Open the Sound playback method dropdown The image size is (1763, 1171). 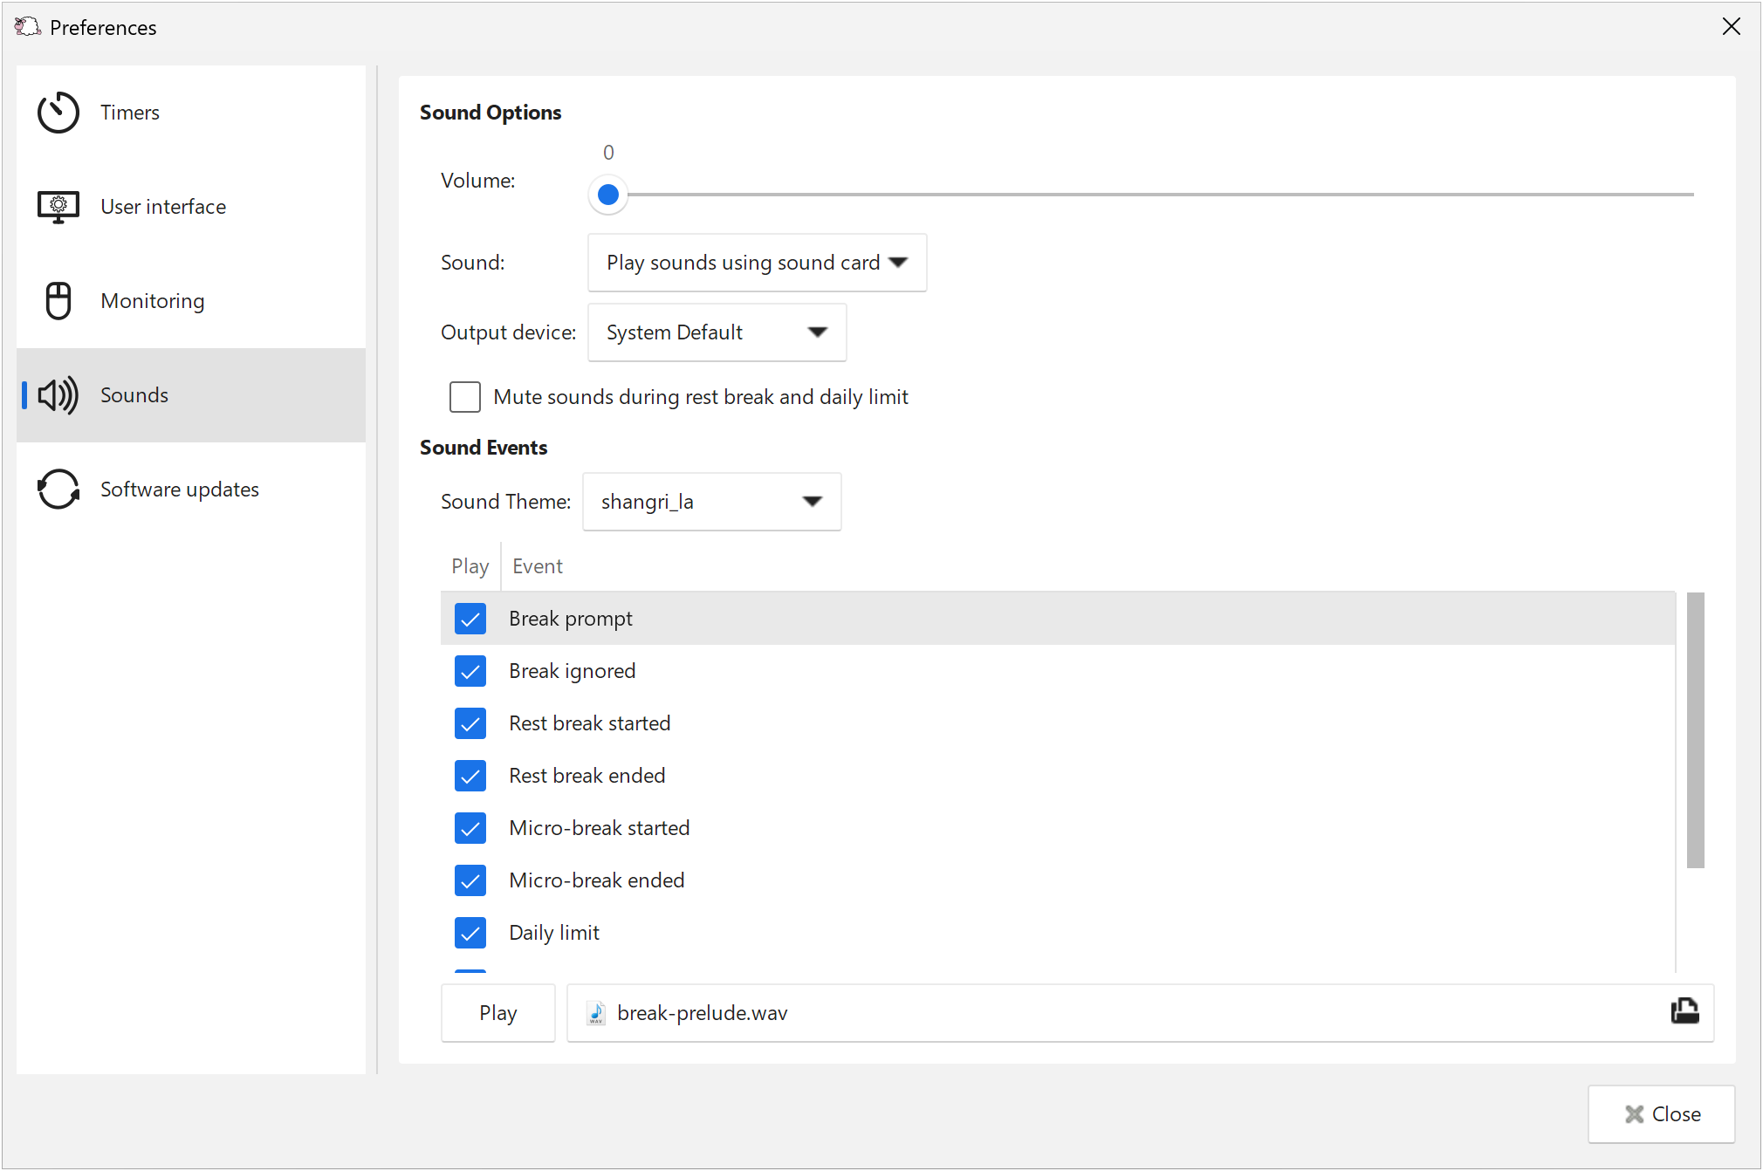(x=757, y=263)
